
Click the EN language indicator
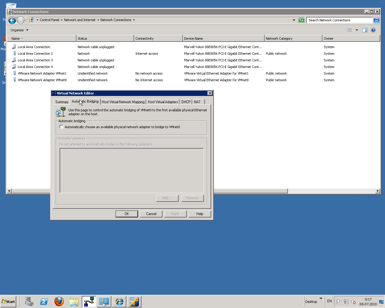pyautogui.click(x=329, y=301)
